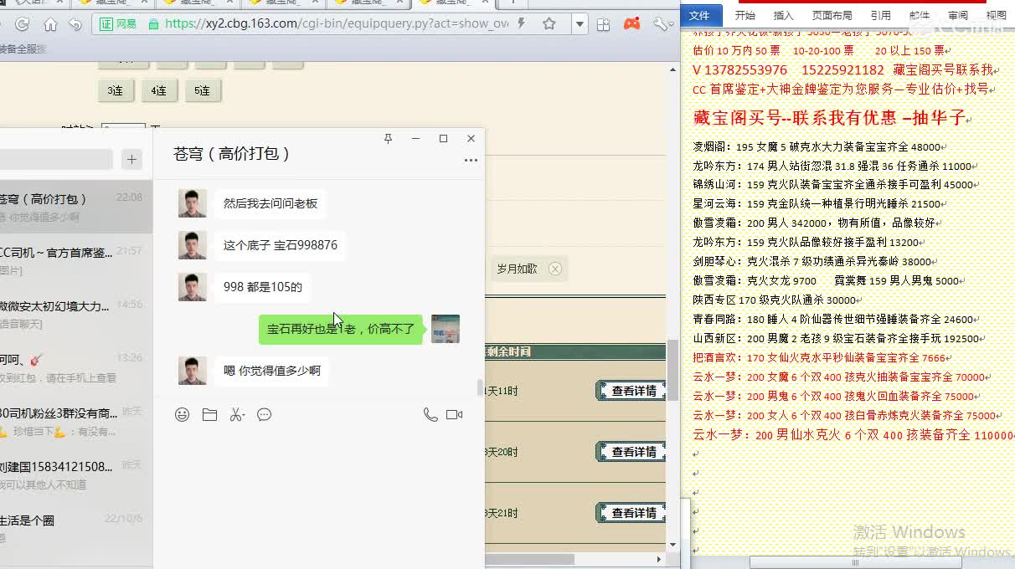Remove the 岁月如歌 filter tag
This screenshot has width=1015, height=569.
click(555, 269)
